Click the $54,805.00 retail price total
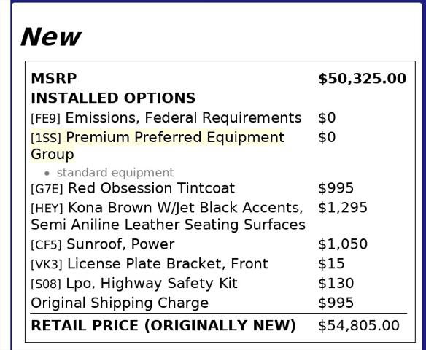 click(359, 325)
